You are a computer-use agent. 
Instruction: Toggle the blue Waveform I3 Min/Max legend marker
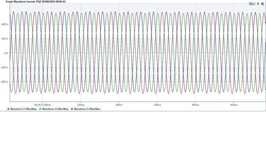point(72,109)
